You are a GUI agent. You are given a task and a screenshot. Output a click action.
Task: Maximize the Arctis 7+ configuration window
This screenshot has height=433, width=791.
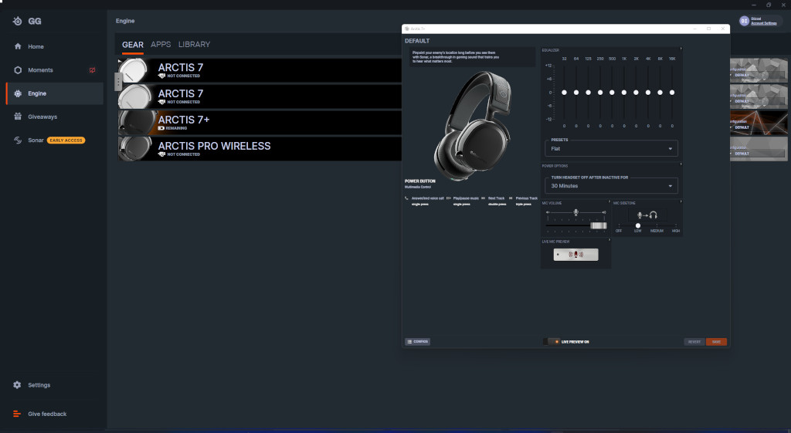click(x=708, y=29)
